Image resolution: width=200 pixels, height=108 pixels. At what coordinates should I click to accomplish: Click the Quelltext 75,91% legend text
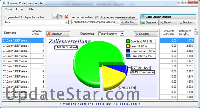(141, 41)
